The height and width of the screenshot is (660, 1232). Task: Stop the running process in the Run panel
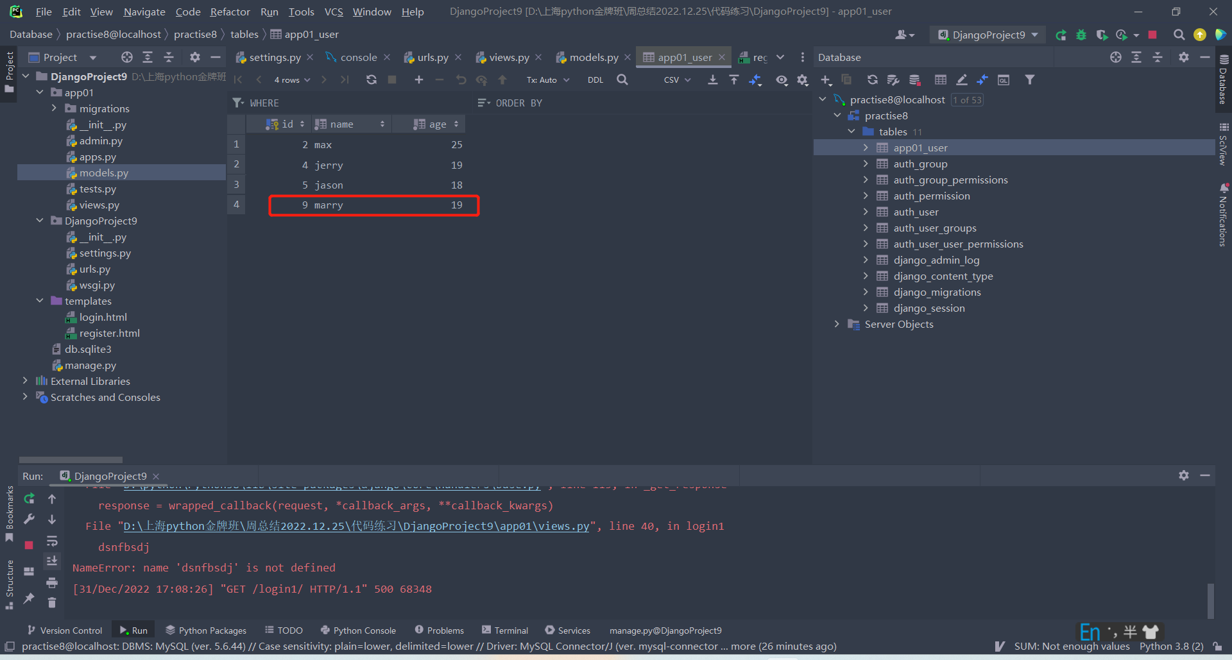click(x=29, y=545)
